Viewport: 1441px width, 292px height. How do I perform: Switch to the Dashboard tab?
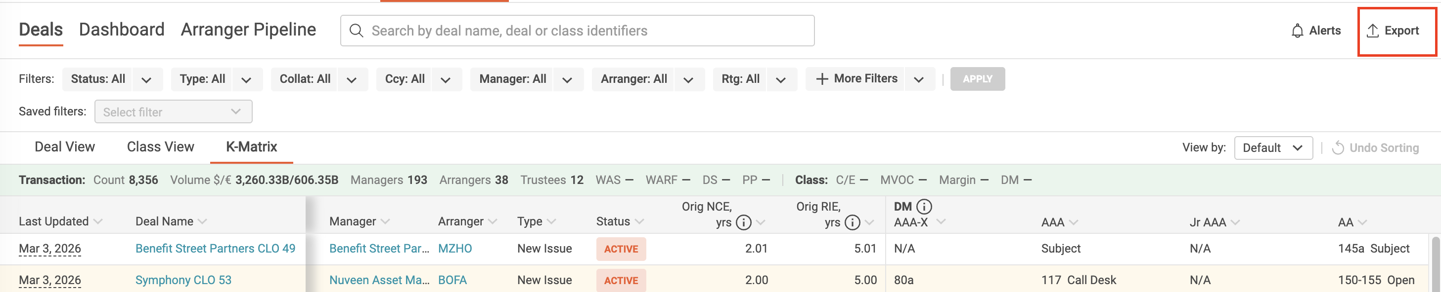pos(121,30)
